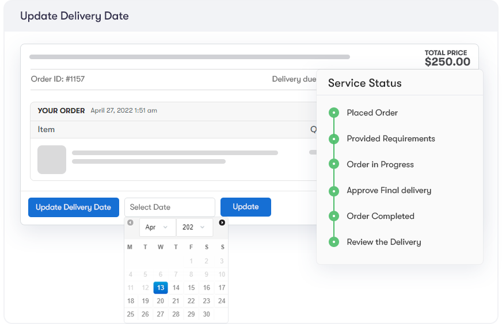Go to previous month in calendar
This screenshot has width=502, height=324.
click(x=130, y=222)
